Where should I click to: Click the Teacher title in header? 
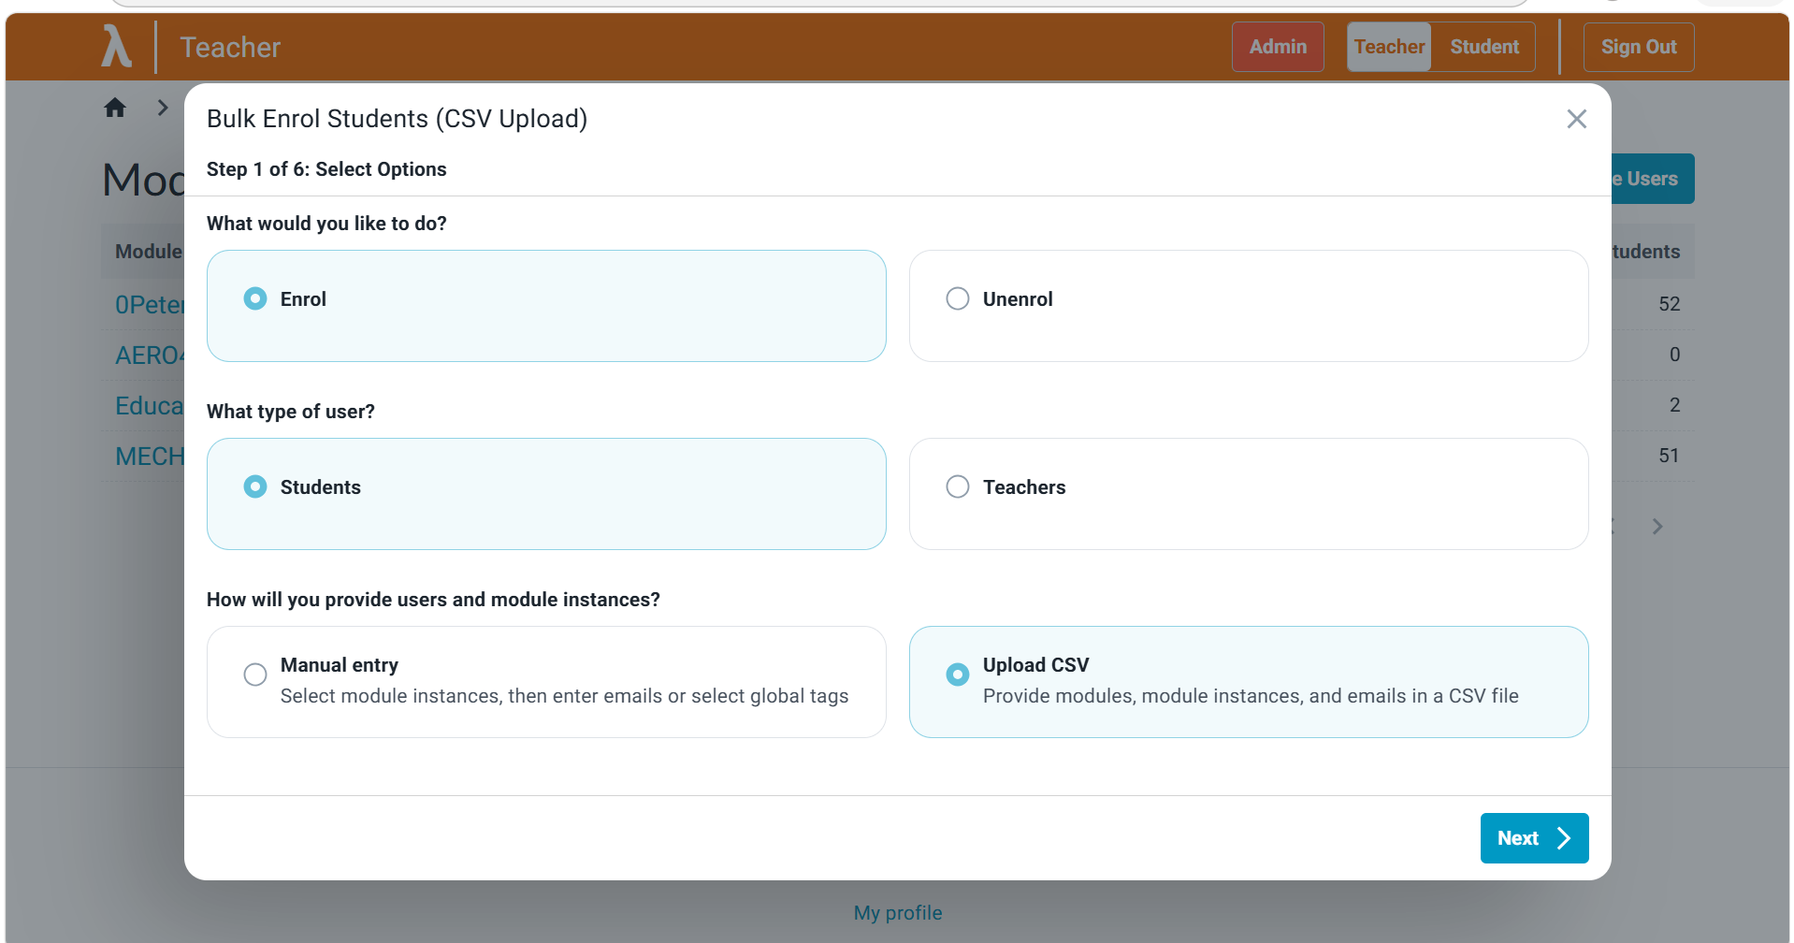(230, 48)
